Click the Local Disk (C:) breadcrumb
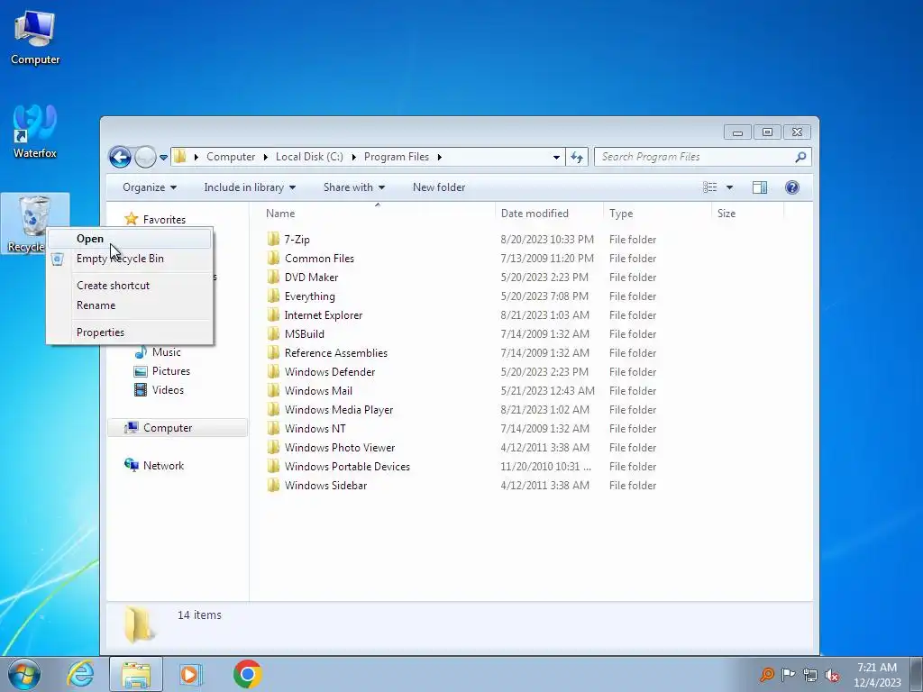This screenshot has width=923, height=692. (309, 157)
